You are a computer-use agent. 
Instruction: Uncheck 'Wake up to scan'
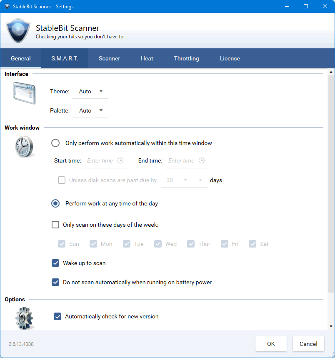pyautogui.click(x=55, y=263)
